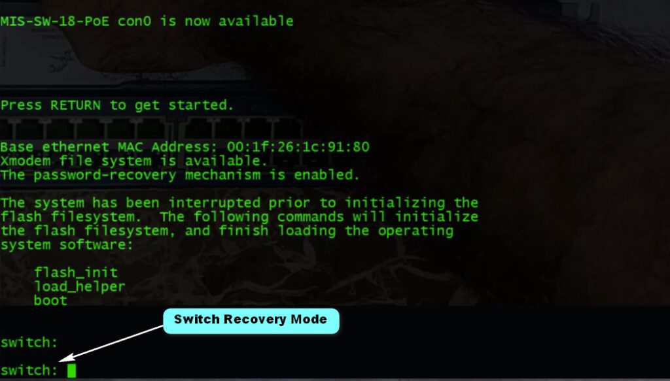Viewport: 670px width, 381px height.
Task: Click 'The system has been interrupted' line
Action: tap(239, 203)
